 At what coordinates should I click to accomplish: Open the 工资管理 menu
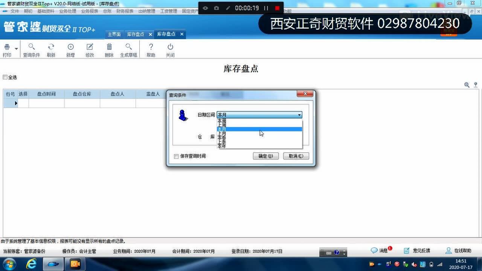pos(169,11)
